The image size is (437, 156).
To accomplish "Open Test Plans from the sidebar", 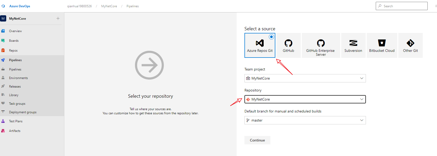I will point(16,121).
